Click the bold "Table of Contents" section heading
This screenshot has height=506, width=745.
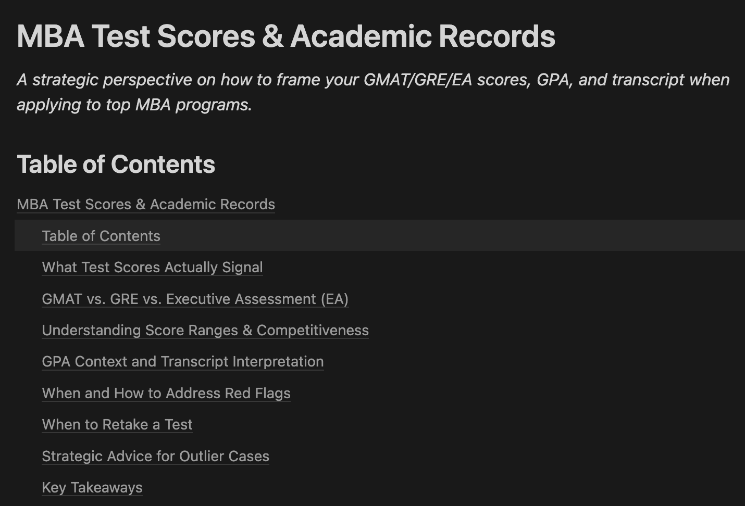(x=116, y=164)
